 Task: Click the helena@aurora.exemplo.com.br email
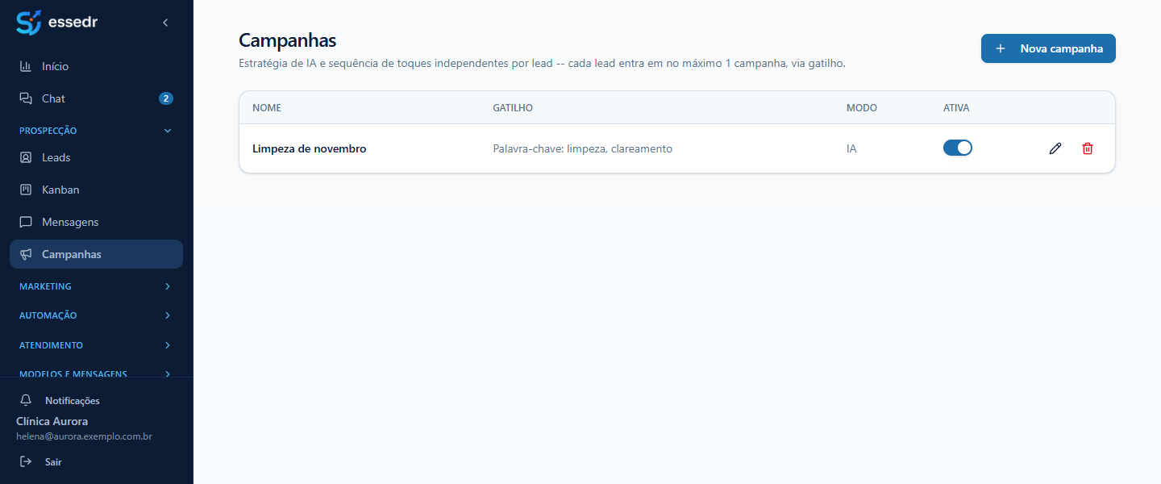coord(84,436)
